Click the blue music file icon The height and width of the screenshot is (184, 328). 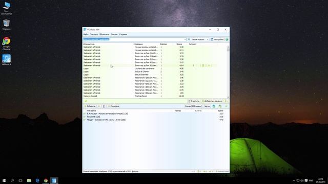[x=214, y=106]
